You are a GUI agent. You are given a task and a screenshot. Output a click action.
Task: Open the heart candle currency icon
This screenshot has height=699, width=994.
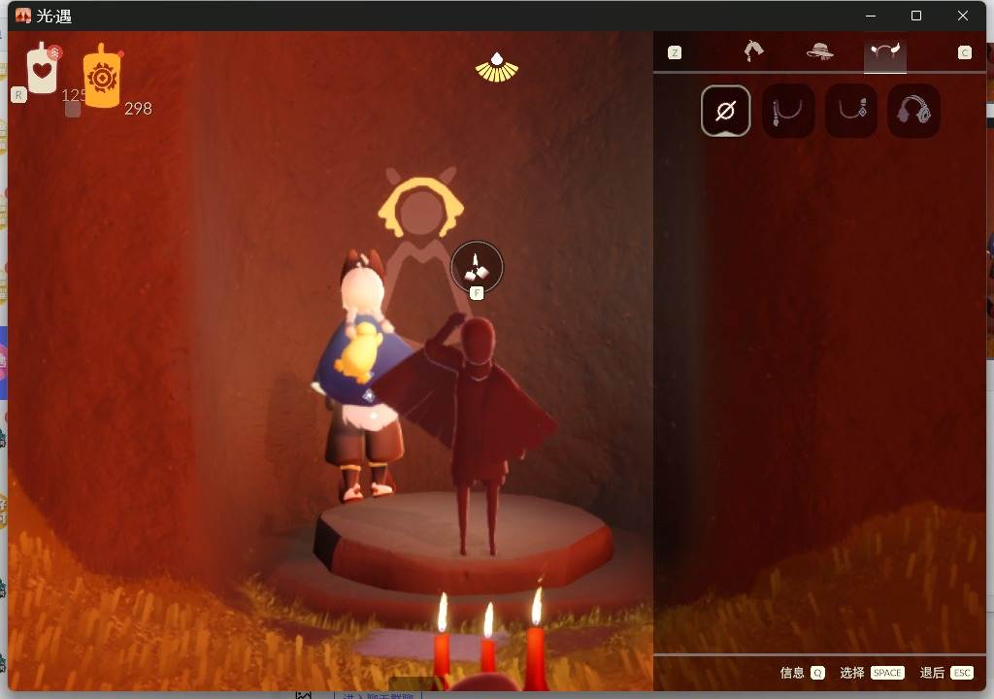(x=42, y=69)
